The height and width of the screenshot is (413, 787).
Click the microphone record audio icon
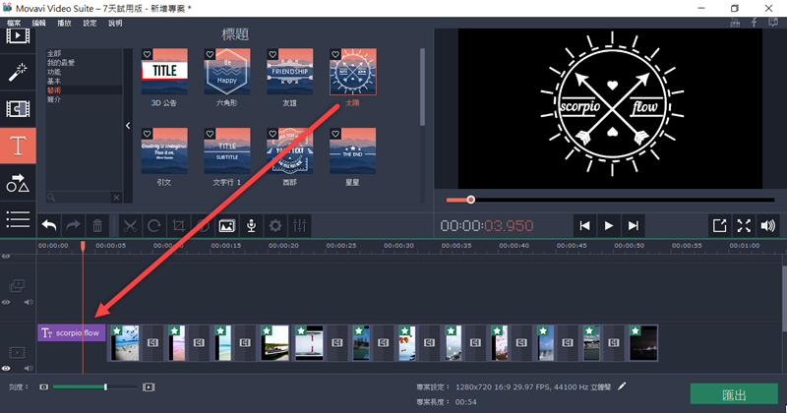251,225
